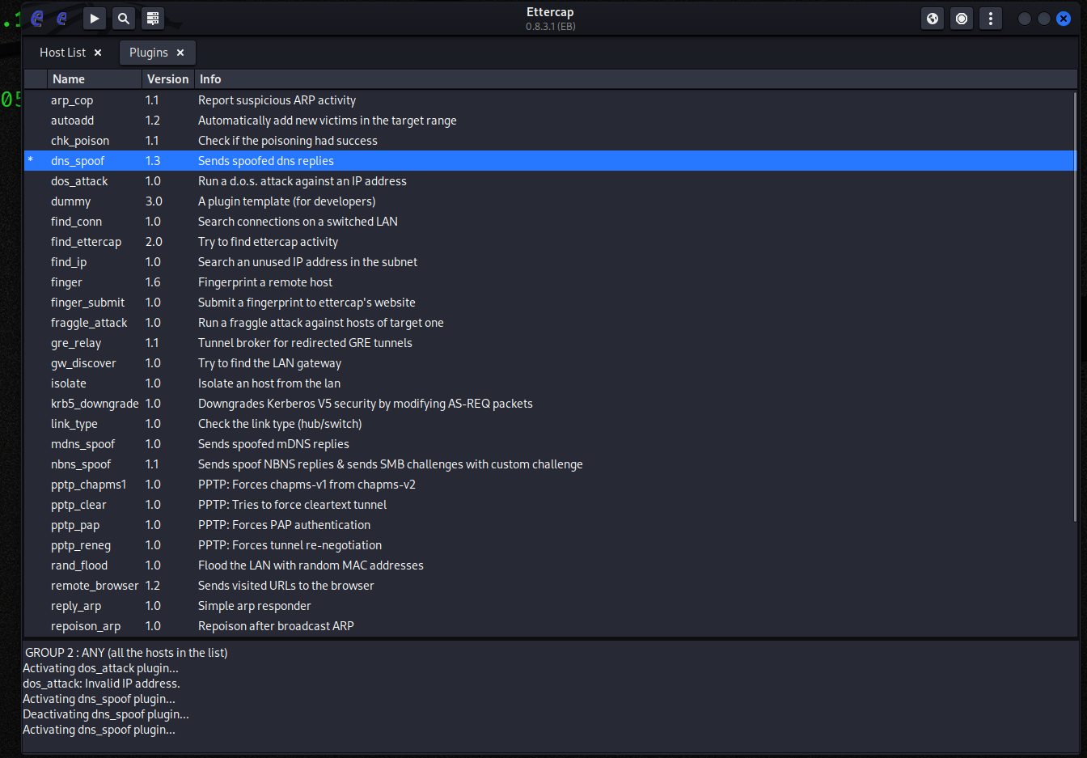Select the find_conn plugin
Viewport: 1087px width, 758px height.
[550, 222]
